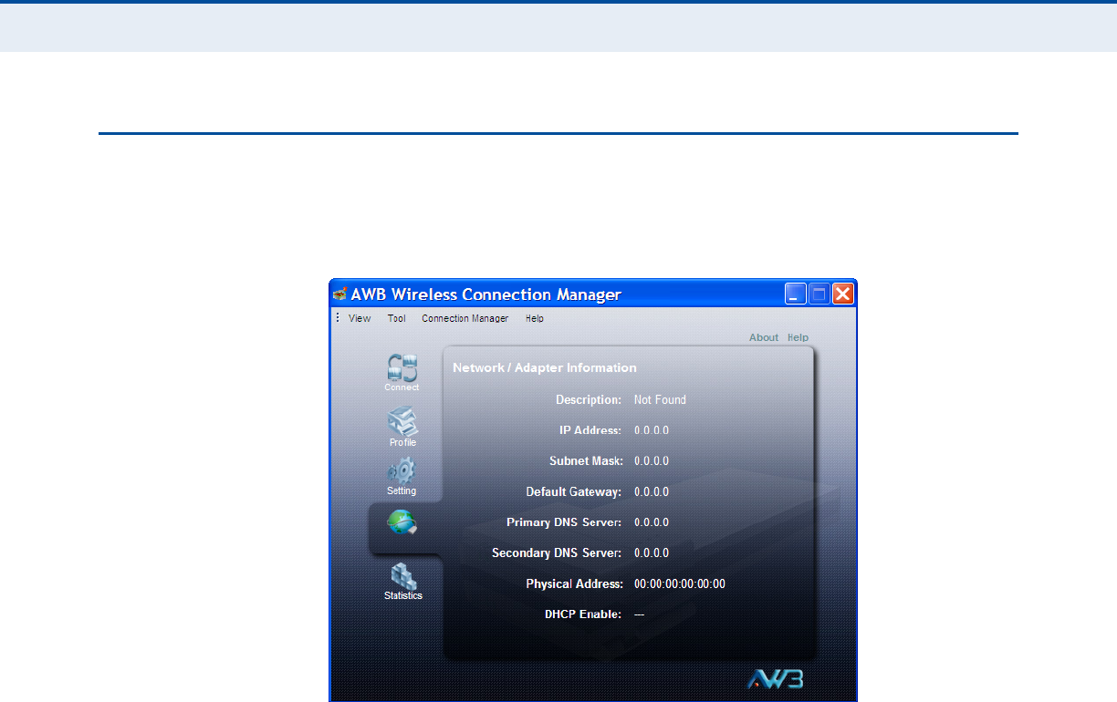Click the About link
The height and width of the screenshot is (702, 1117).
764,337
